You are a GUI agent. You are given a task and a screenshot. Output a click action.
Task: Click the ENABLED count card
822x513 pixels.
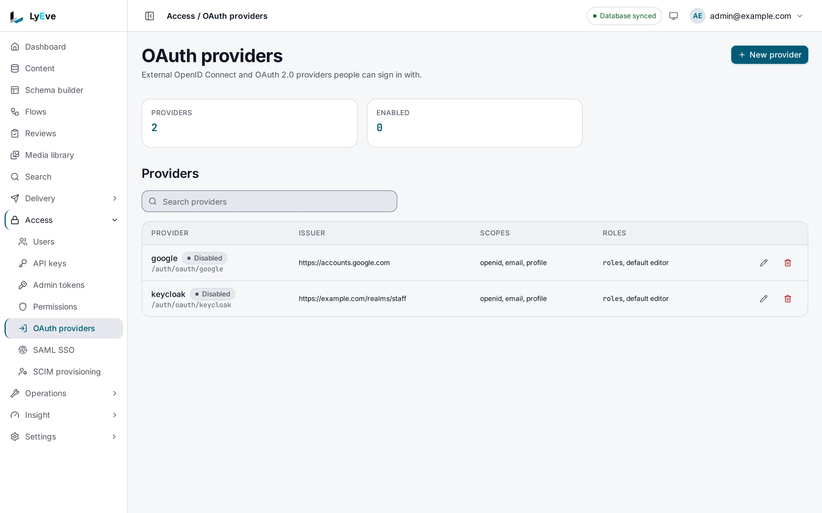tap(475, 123)
